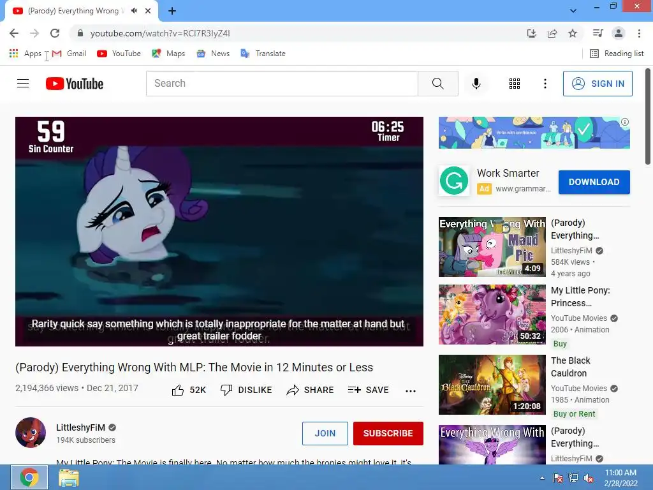Open the Gmail bookmark

click(x=70, y=54)
